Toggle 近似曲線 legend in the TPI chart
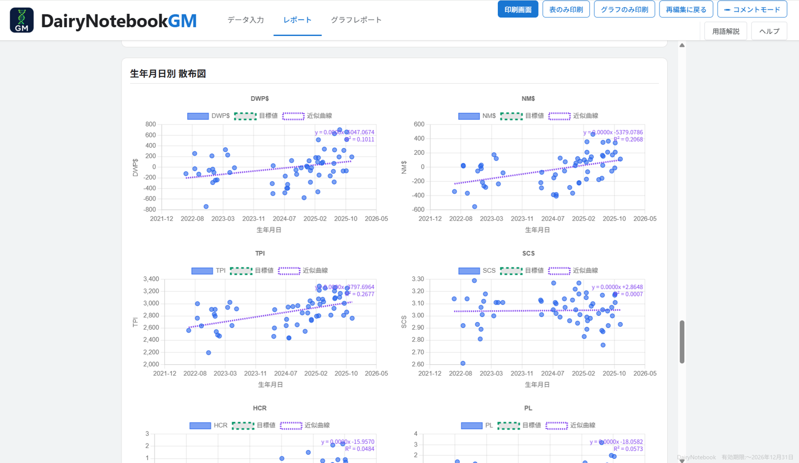The width and height of the screenshot is (799, 463). (x=289, y=271)
